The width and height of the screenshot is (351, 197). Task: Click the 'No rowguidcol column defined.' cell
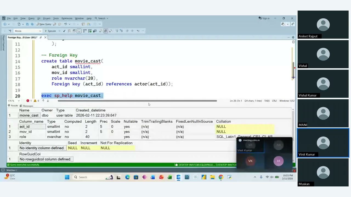(x=45, y=159)
